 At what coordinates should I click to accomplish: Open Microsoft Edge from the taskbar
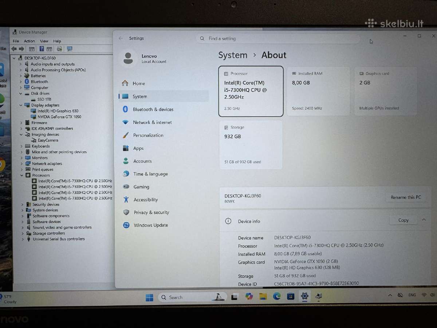pos(277,297)
